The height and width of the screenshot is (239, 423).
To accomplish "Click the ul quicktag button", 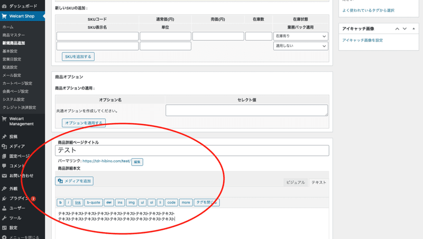I will pos(142,203).
